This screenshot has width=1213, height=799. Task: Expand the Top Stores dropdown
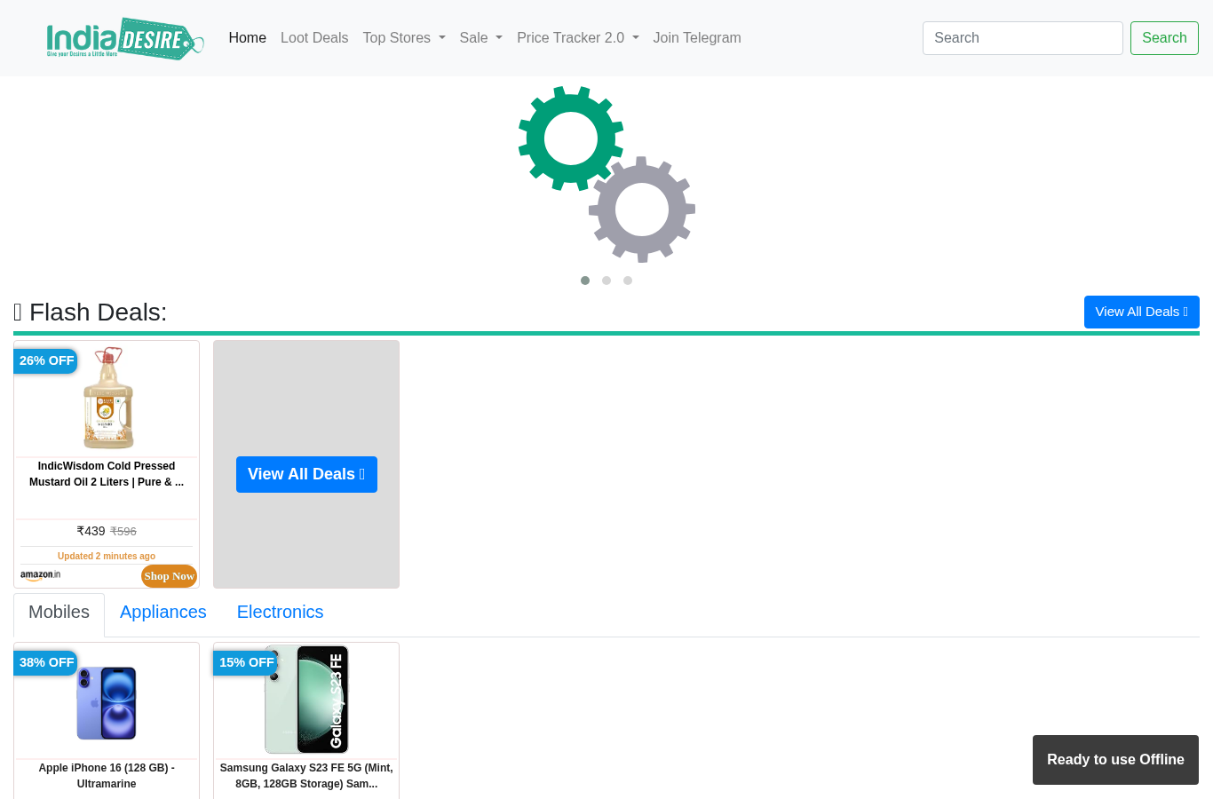point(404,38)
